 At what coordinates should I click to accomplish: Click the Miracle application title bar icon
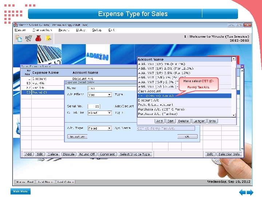(x=15, y=25)
